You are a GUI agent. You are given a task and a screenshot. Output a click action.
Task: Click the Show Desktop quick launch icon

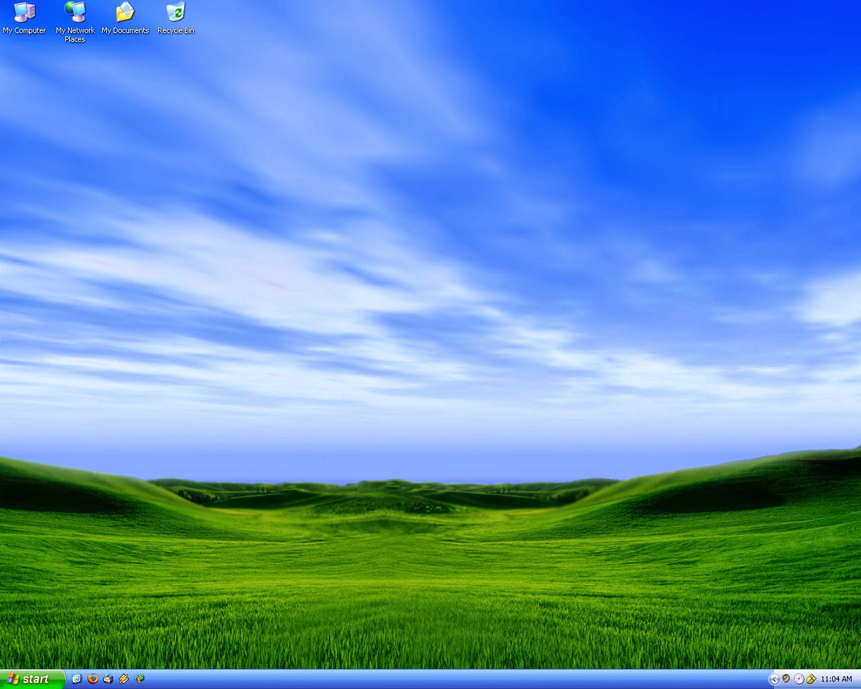pyautogui.click(x=76, y=679)
